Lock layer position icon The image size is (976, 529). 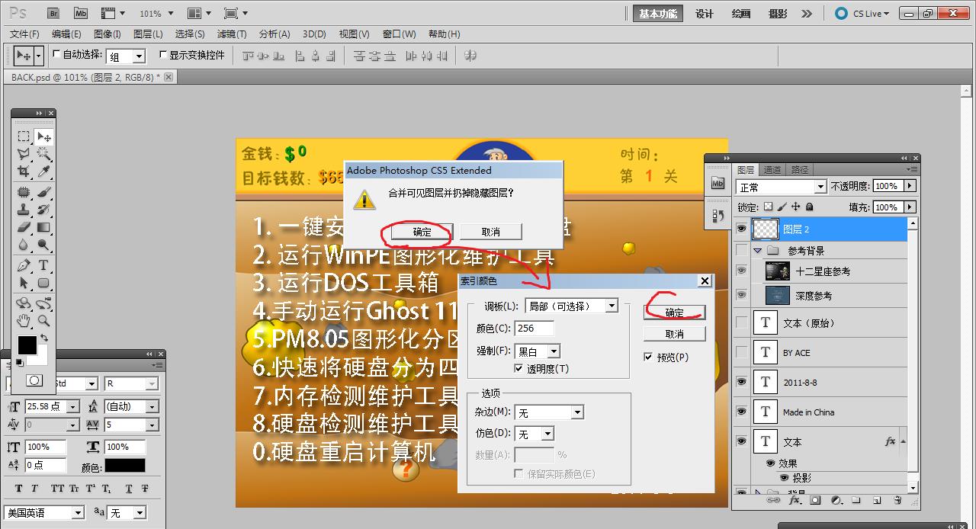(x=795, y=207)
